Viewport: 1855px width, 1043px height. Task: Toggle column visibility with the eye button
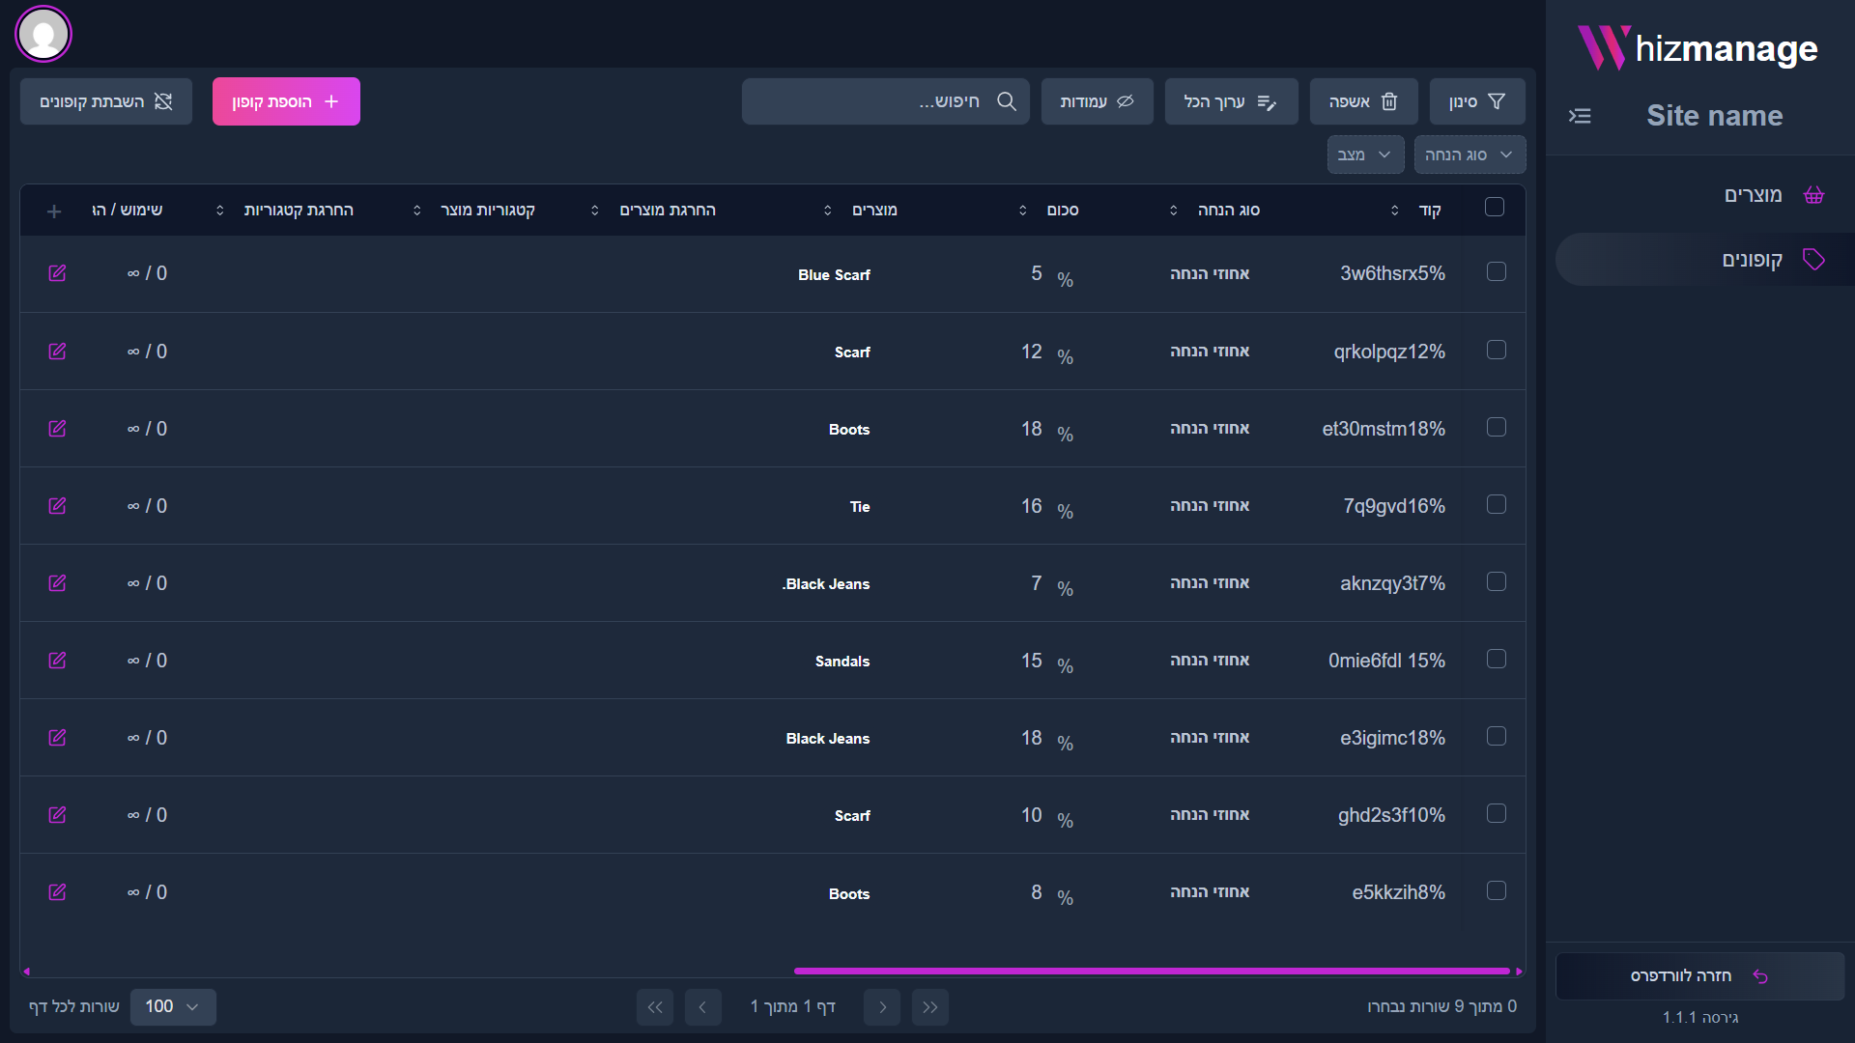tap(1097, 101)
